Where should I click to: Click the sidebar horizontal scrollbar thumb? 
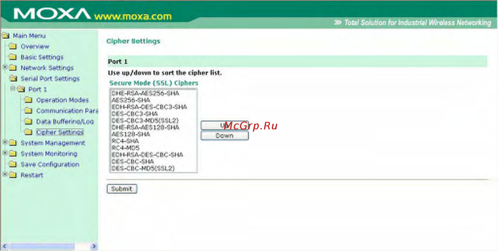tap(42, 246)
